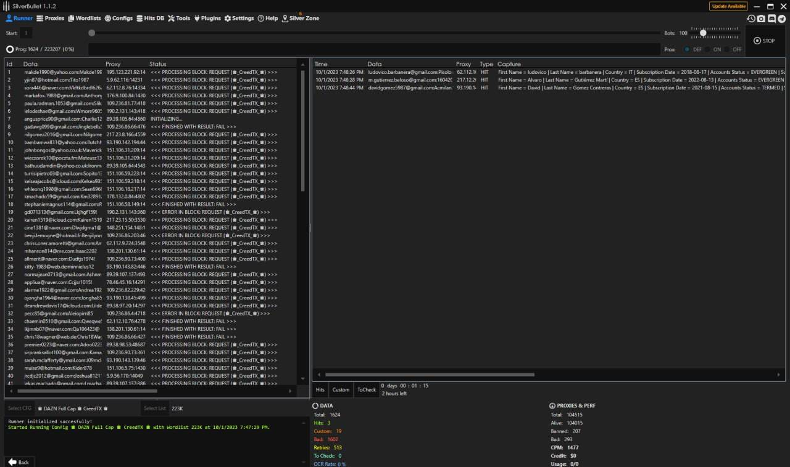
Task: Click the history clock icon in top-right
Action: (x=751, y=18)
